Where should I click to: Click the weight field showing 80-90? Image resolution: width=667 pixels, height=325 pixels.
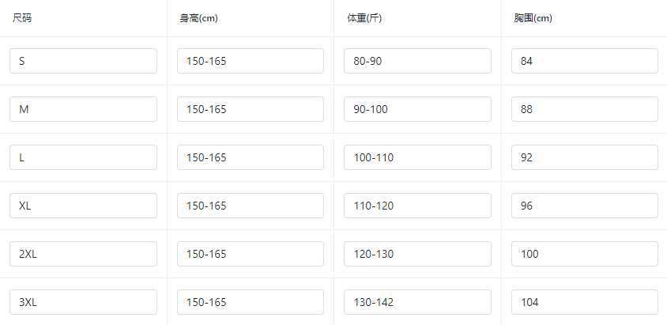click(417, 61)
